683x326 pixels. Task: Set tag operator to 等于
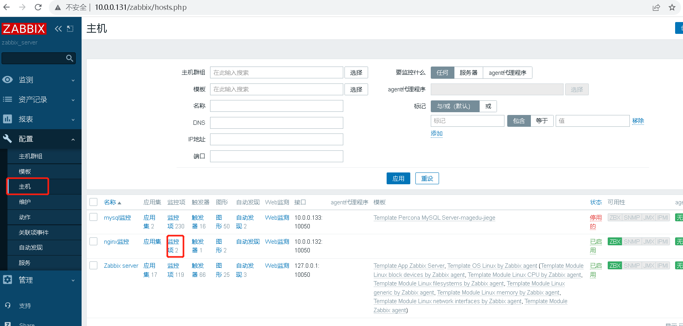pos(542,121)
